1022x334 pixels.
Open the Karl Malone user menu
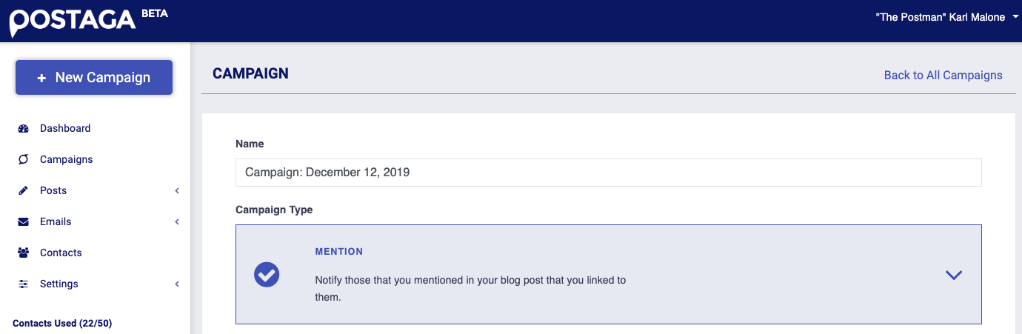[x=946, y=17]
